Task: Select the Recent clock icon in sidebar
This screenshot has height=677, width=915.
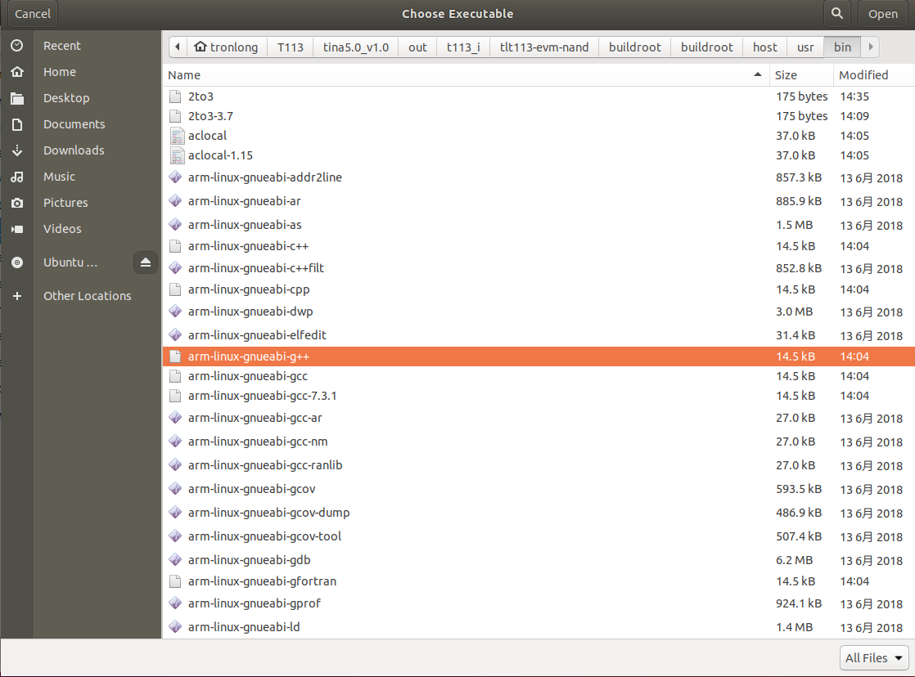Action: [x=16, y=45]
